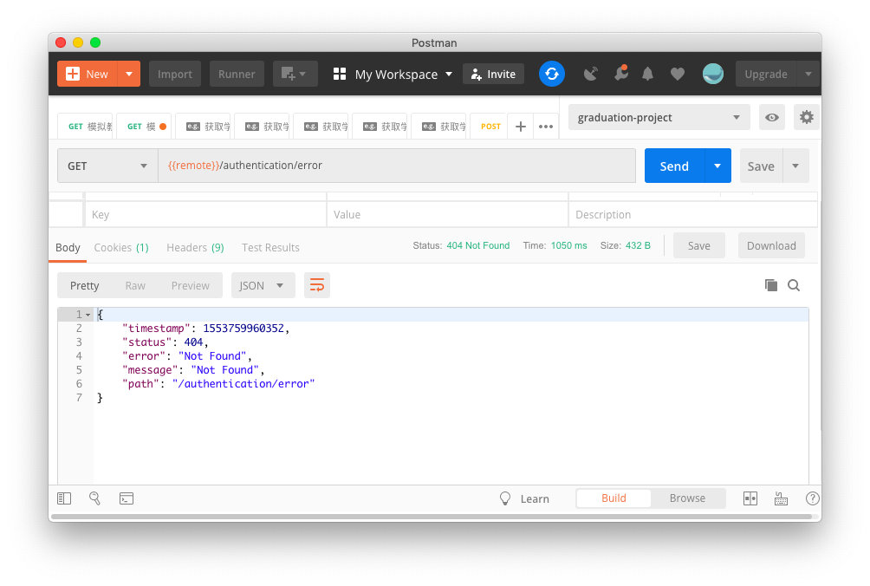This screenshot has height=586, width=870.
Task: Click environment quick look eye icon
Action: (x=771, y=118)
